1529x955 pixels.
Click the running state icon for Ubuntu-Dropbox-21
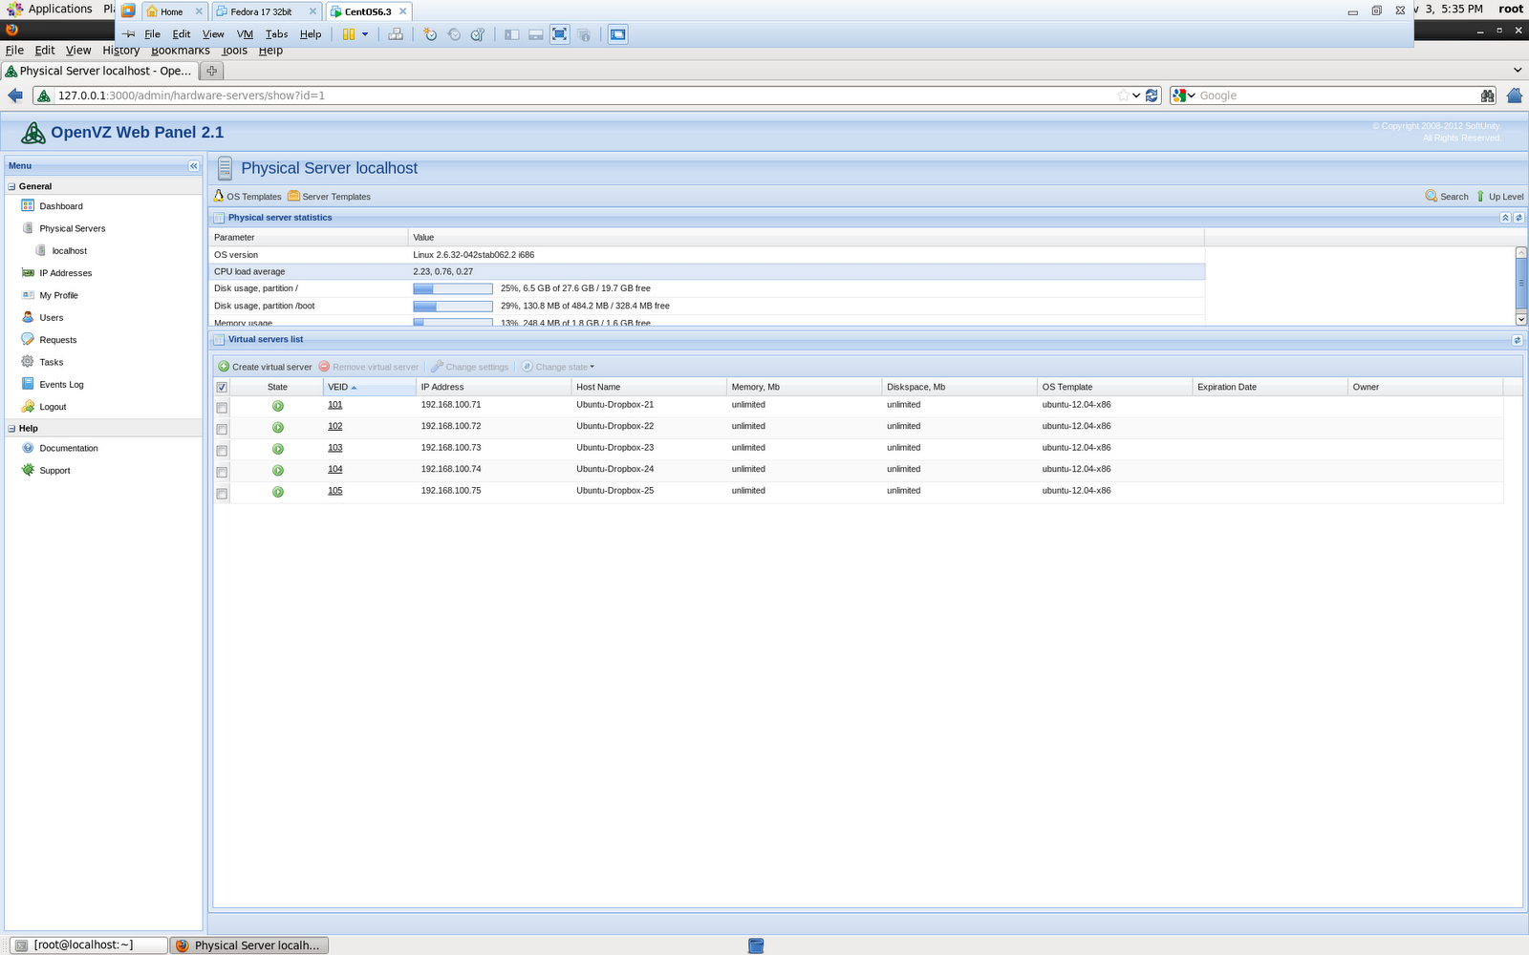(278, 406)
